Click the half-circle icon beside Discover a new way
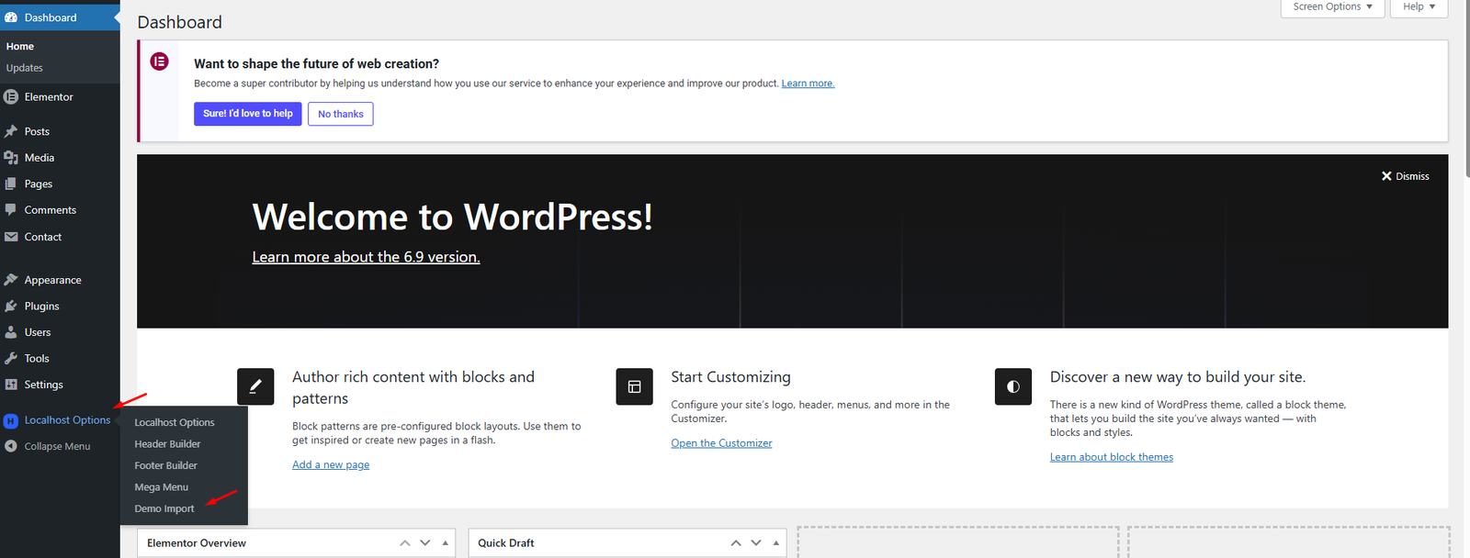The width and height of the screenshot is (1470, 558). (x=1012, y=386)
